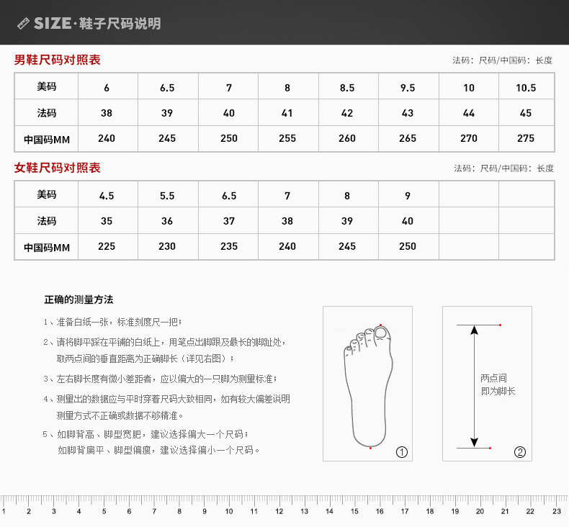The width and height of the screenshot is (569, 527).
Task: Select US size 10 in men's table
Action: pyautogui.click(x=468, y=88)
